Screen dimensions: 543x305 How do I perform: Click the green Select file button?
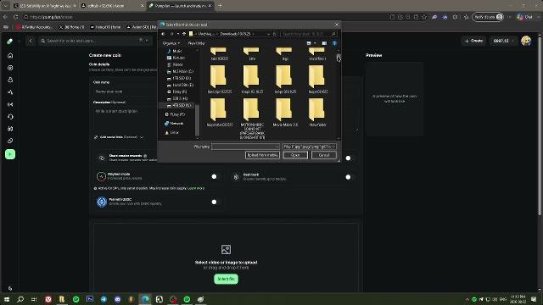(226, 279)
